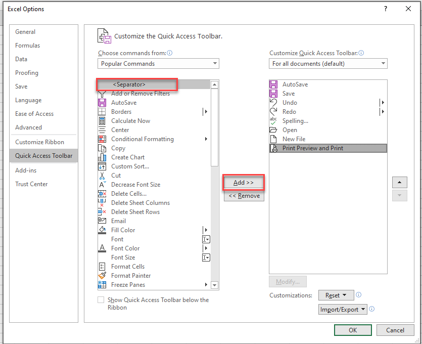The image size is (422, 344).
Task: Click the commands list scroll up arrow
Action: pyautogui.click(x=214, y=84)
